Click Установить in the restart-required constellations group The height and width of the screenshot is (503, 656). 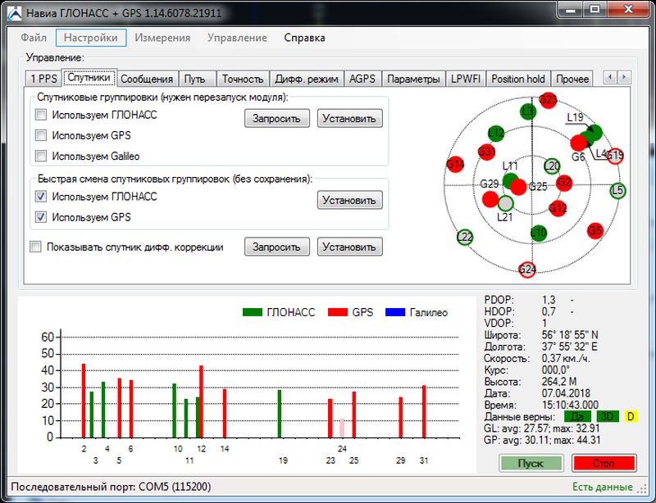[349, 118]
